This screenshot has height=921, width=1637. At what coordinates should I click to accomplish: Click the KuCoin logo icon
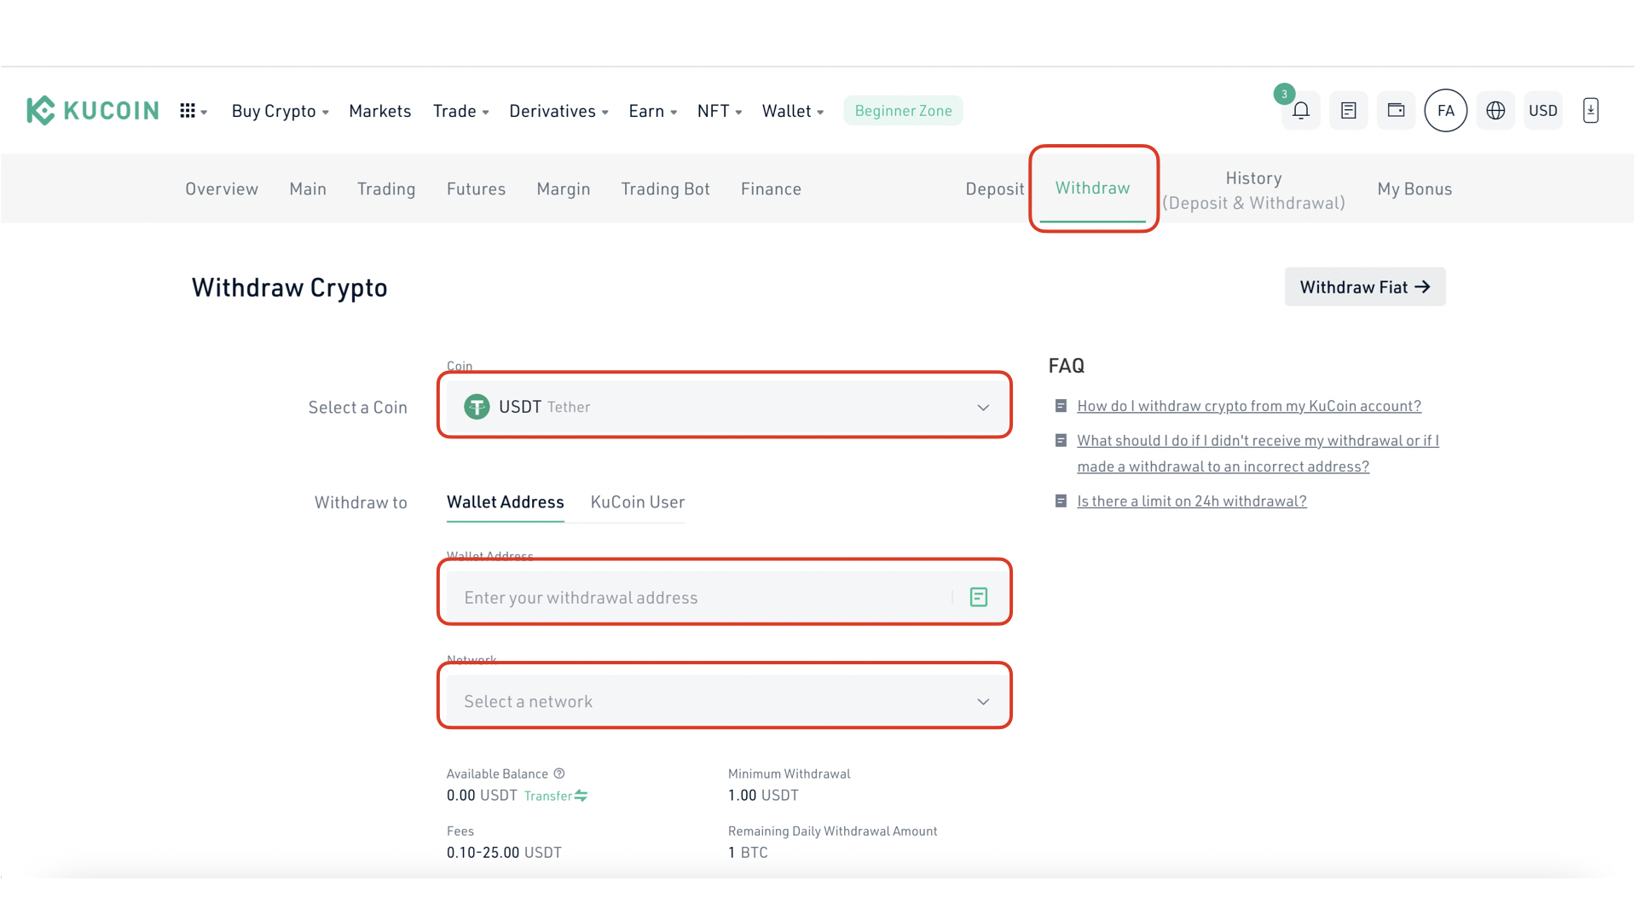coord(39,109)
